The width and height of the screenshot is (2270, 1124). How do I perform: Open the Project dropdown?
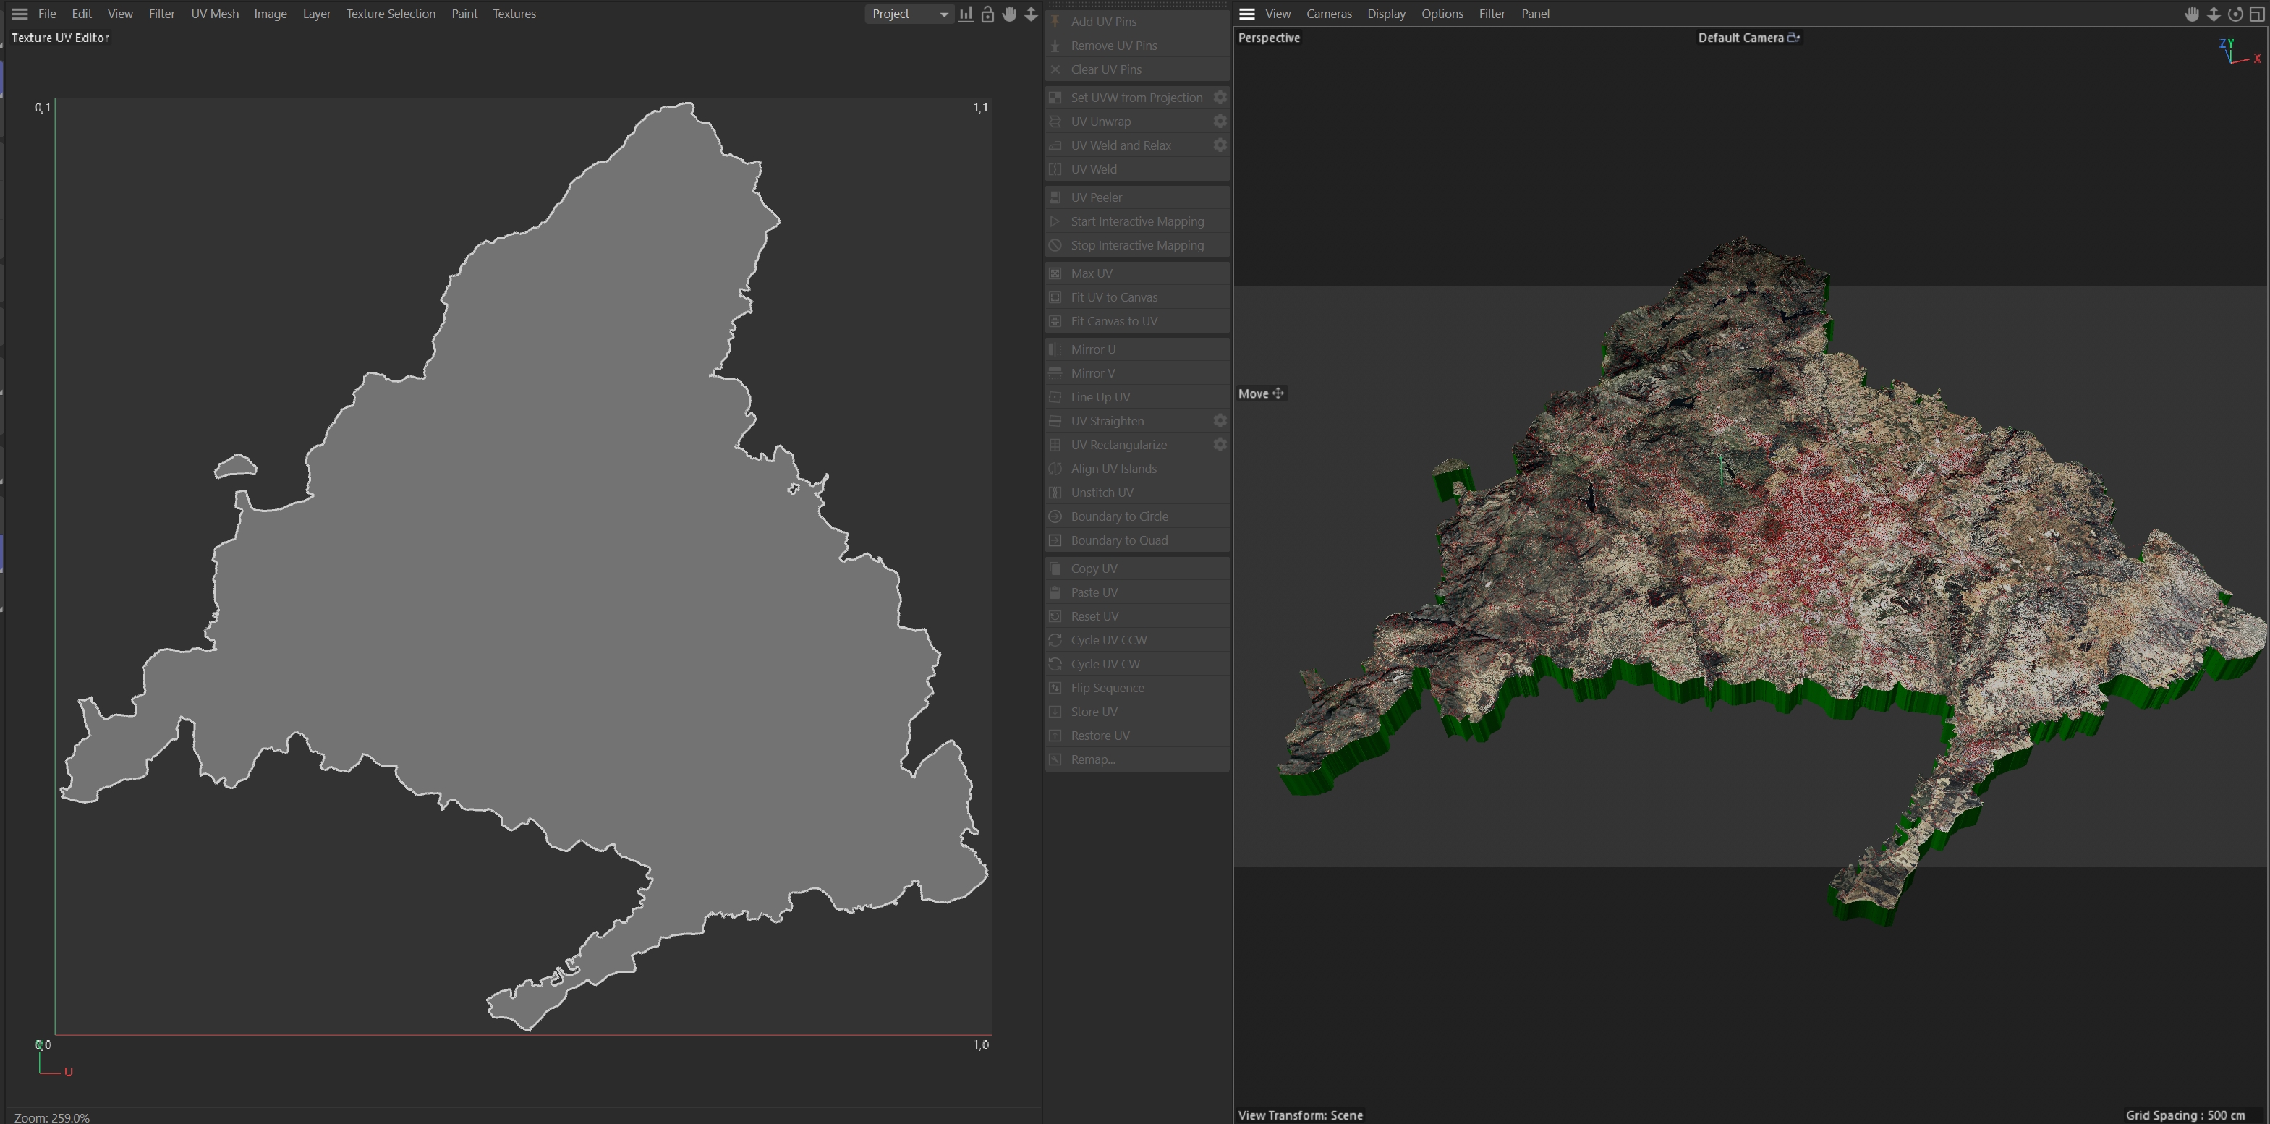[x=909, y=14]
